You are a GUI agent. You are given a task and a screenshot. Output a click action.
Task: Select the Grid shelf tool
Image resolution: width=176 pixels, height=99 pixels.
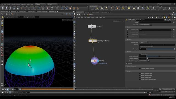[x=18, y=9]
